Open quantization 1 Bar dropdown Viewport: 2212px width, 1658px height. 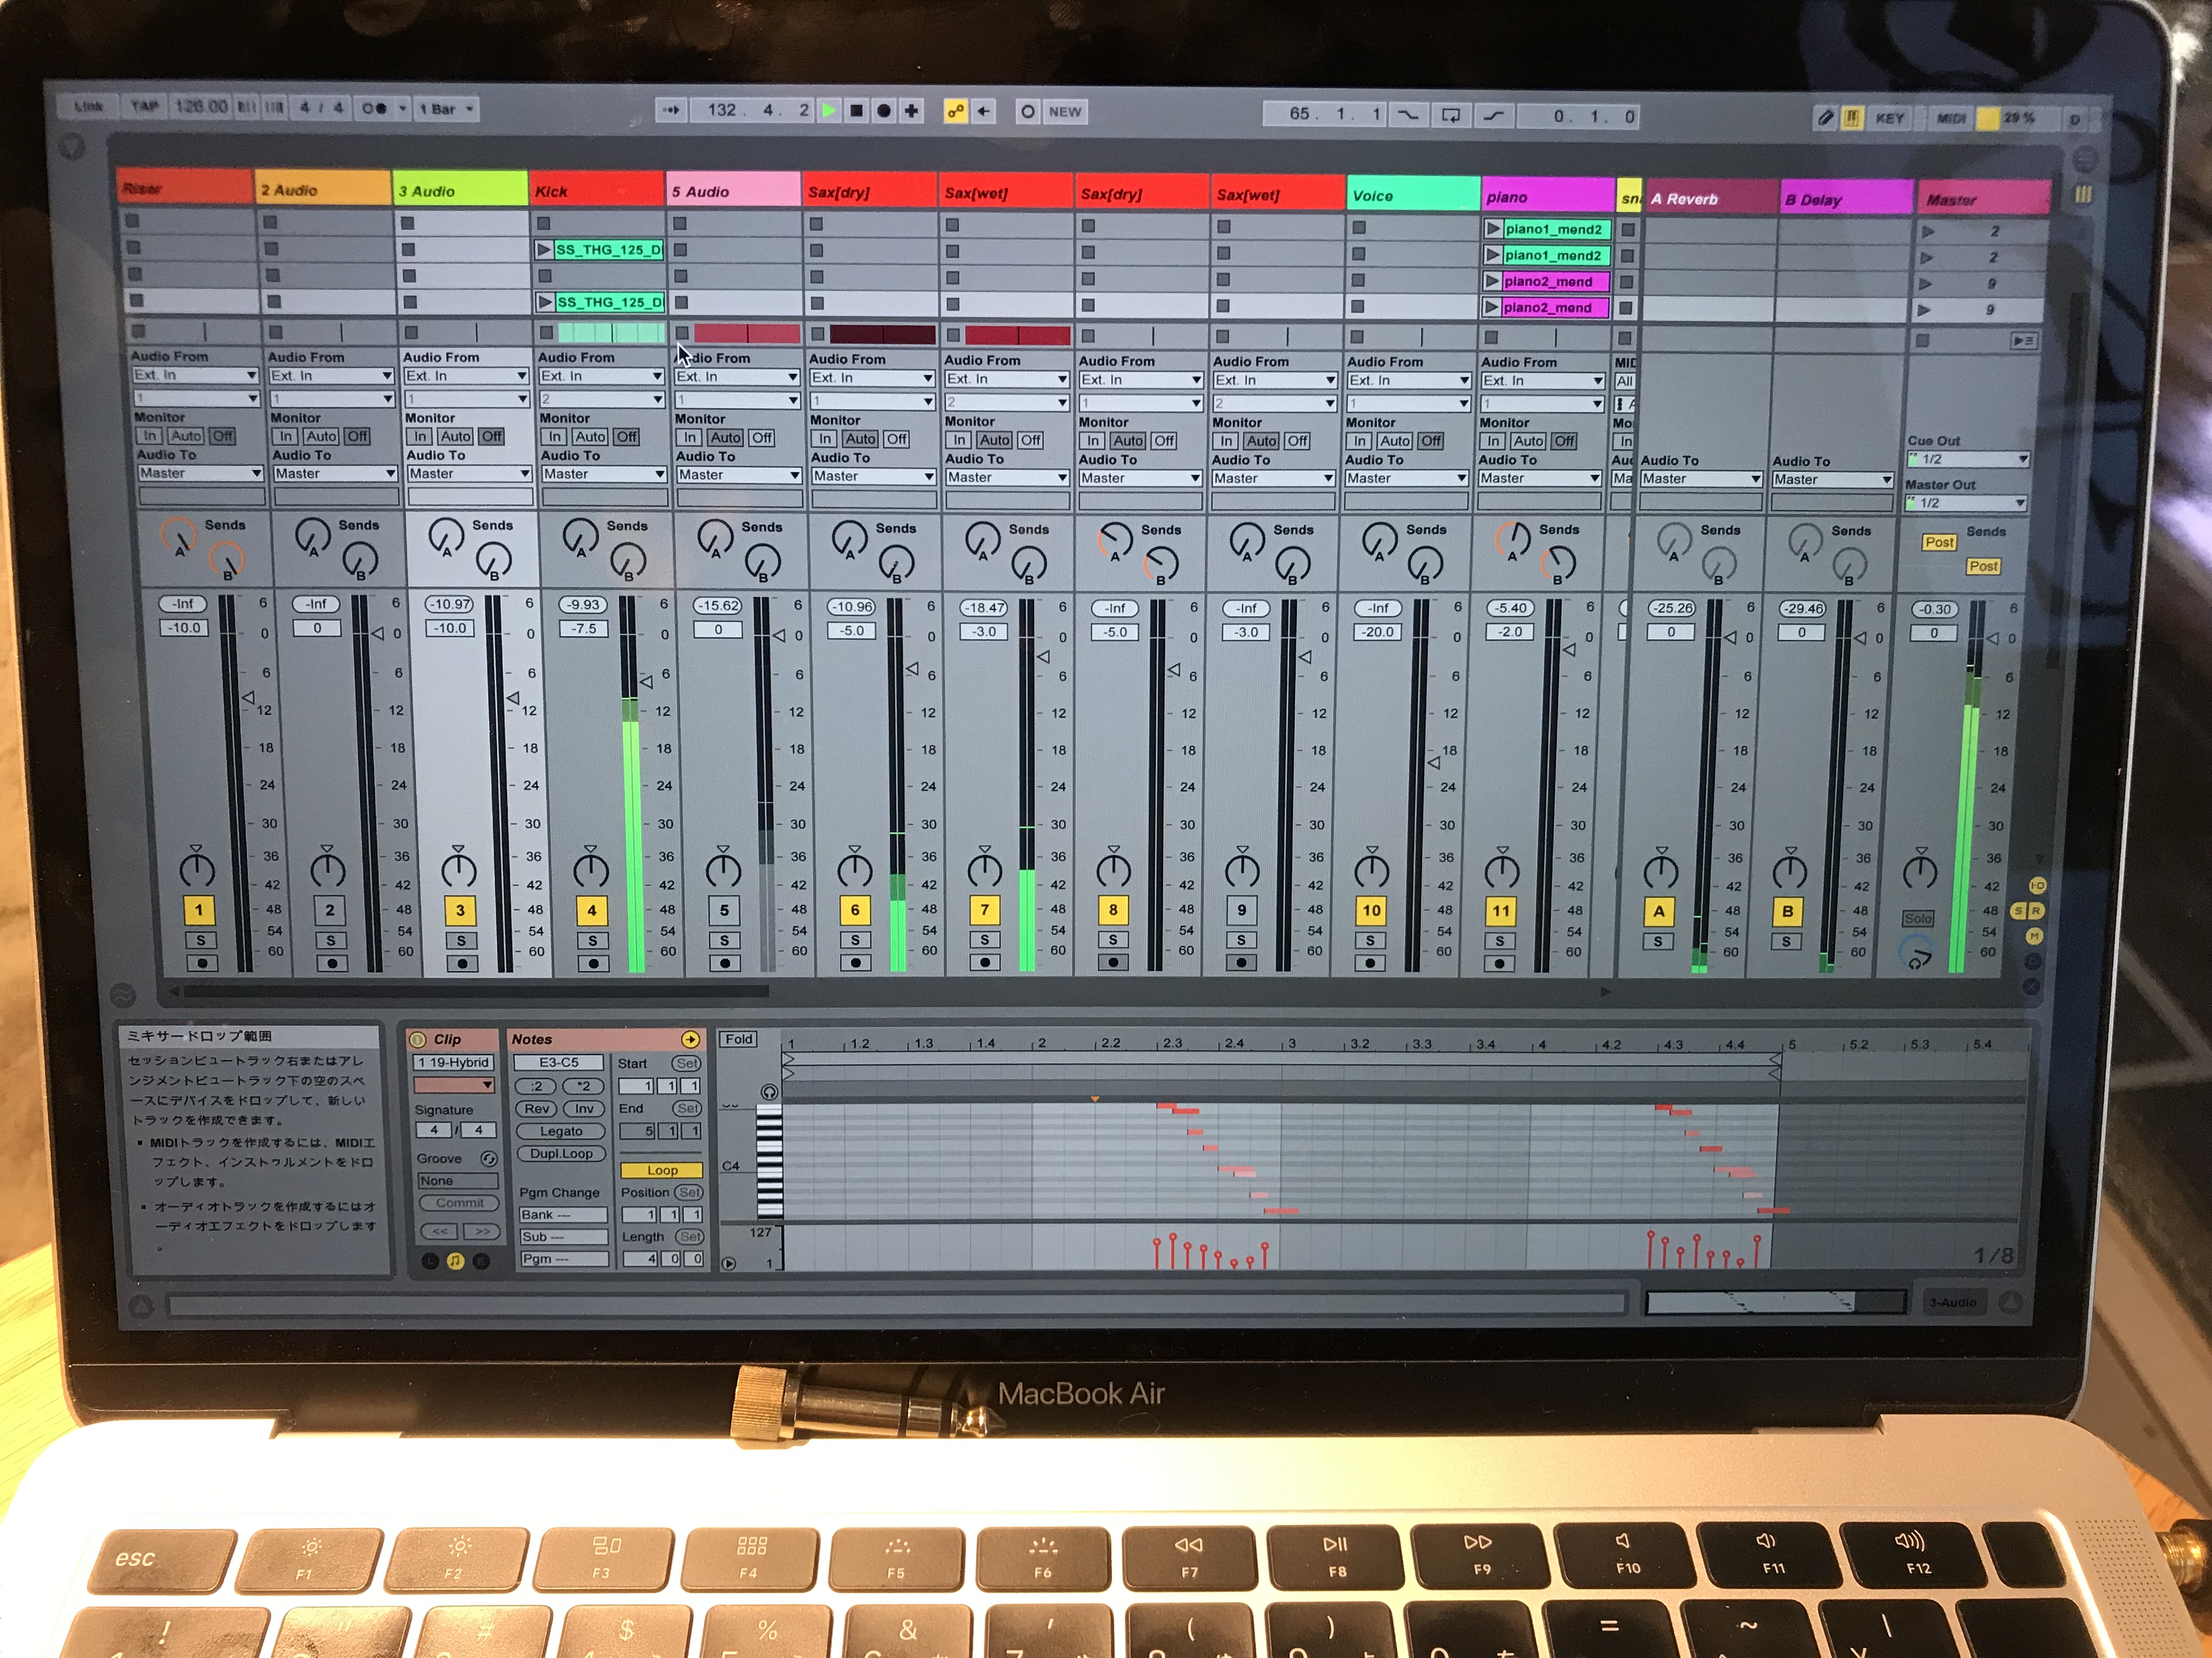click(447, 109)
